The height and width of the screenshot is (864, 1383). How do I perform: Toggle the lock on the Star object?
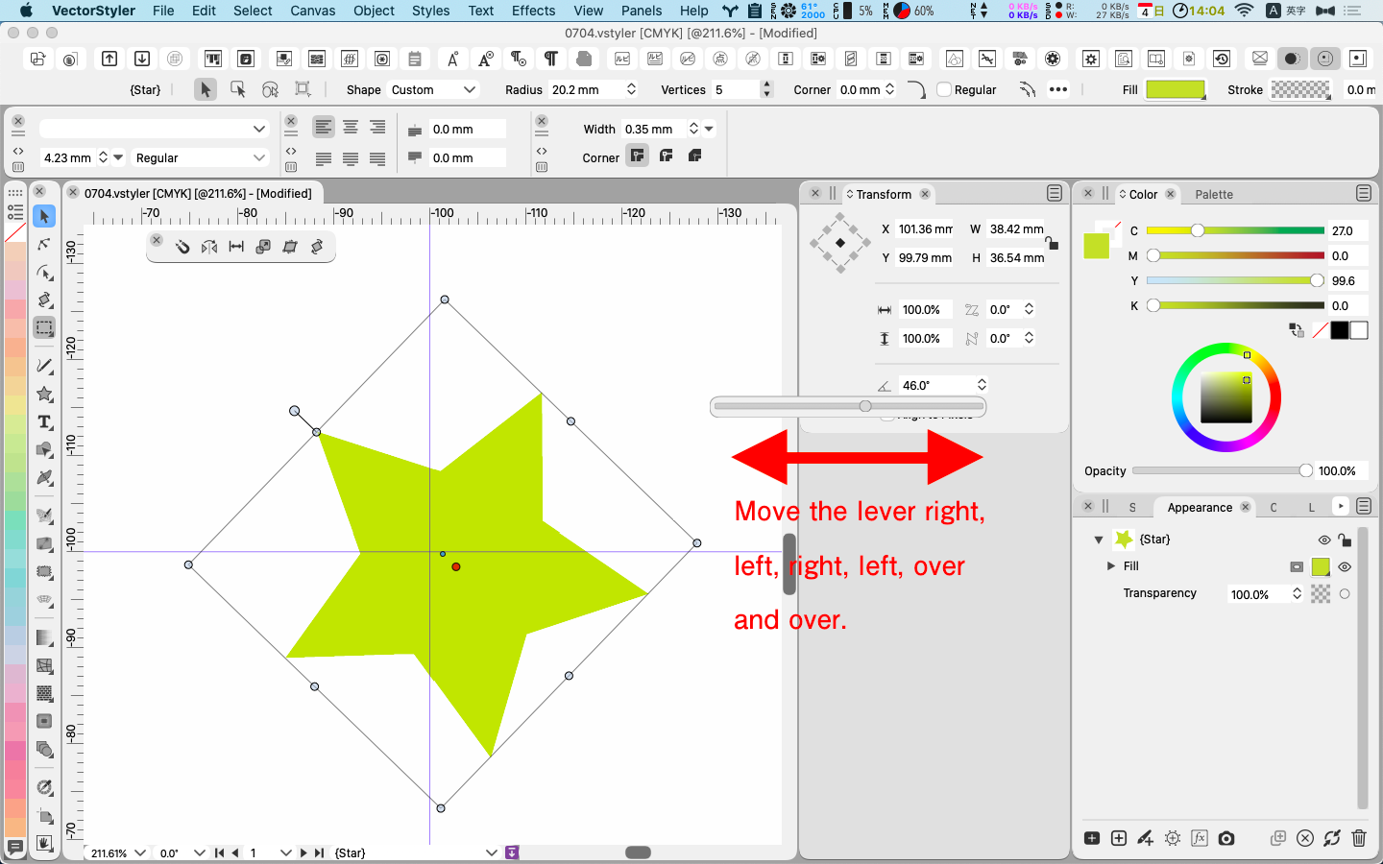[x=1345, y=540]
